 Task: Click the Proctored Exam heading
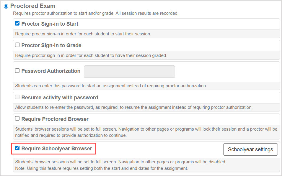coord(33,6)
